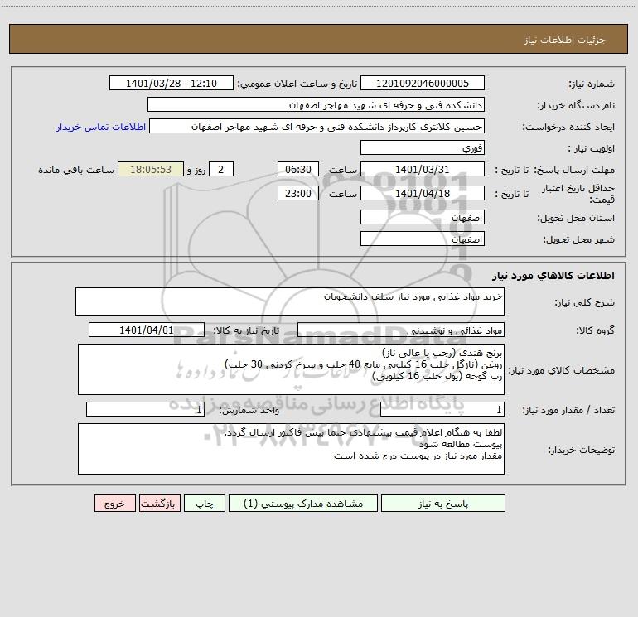Click the label 'شماره نیاز:'
The height and width of the screenshot is (617, 638).
coord(592,84)
